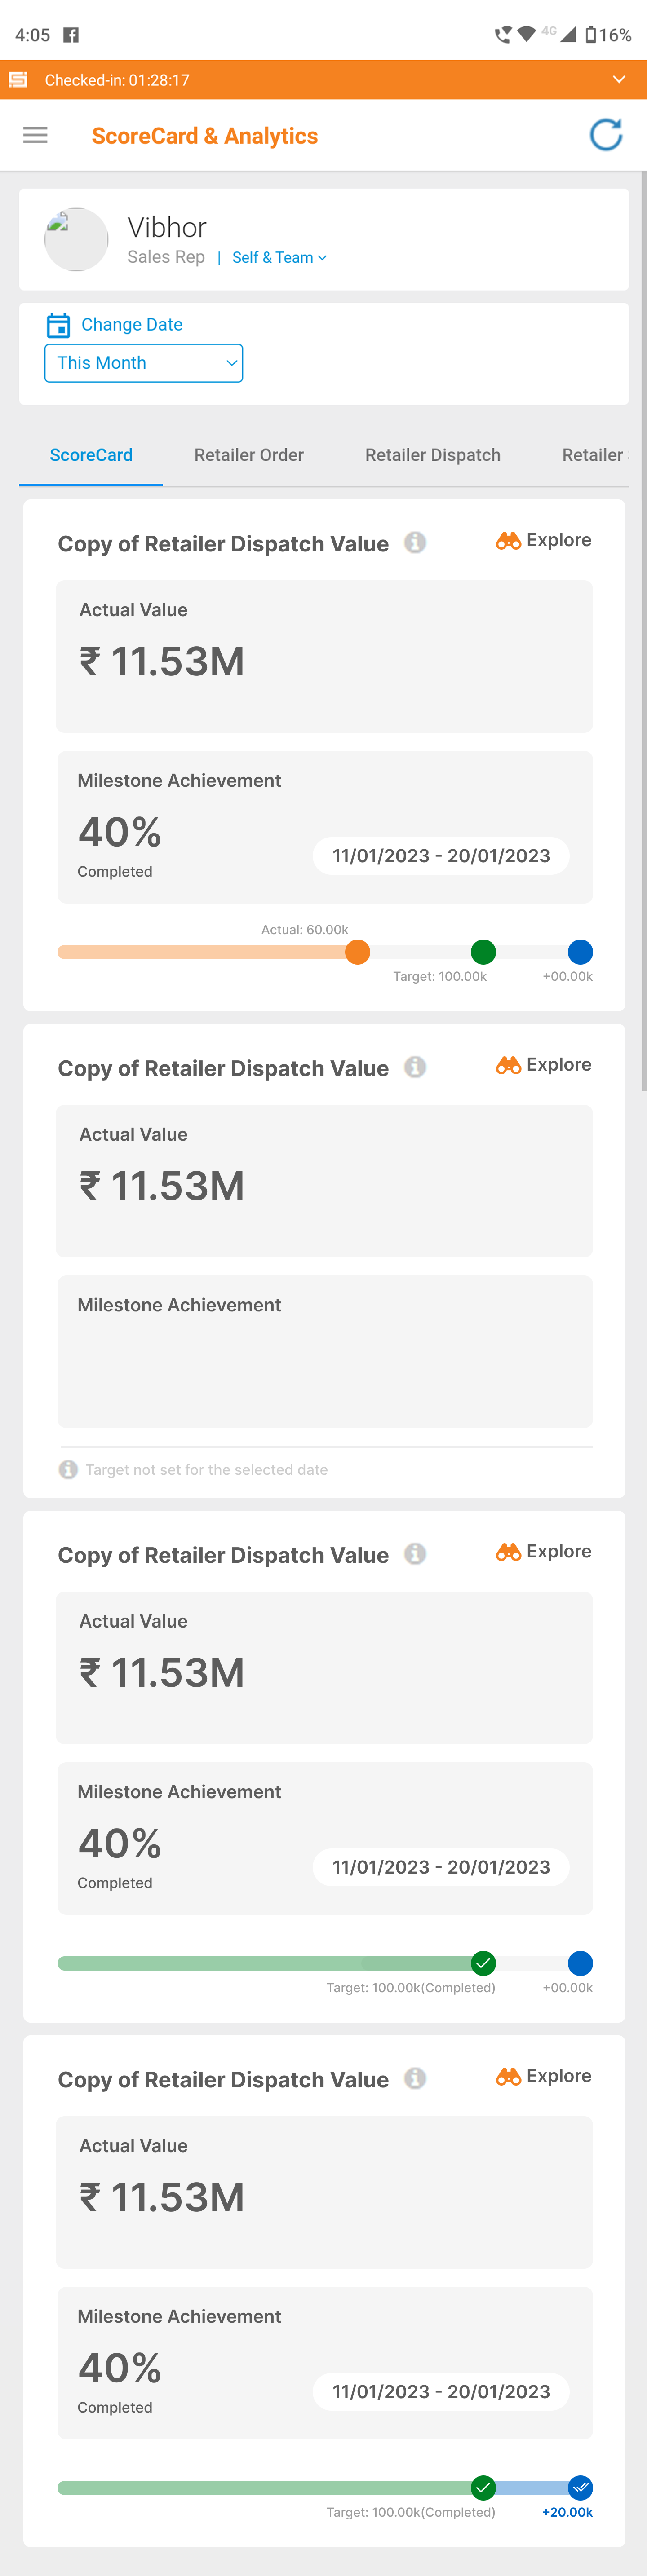Viewport: 647px width, 2576px height.
Task: Tap Explore on the card with green bar and +00.00k
Action: click(544, 1551)
